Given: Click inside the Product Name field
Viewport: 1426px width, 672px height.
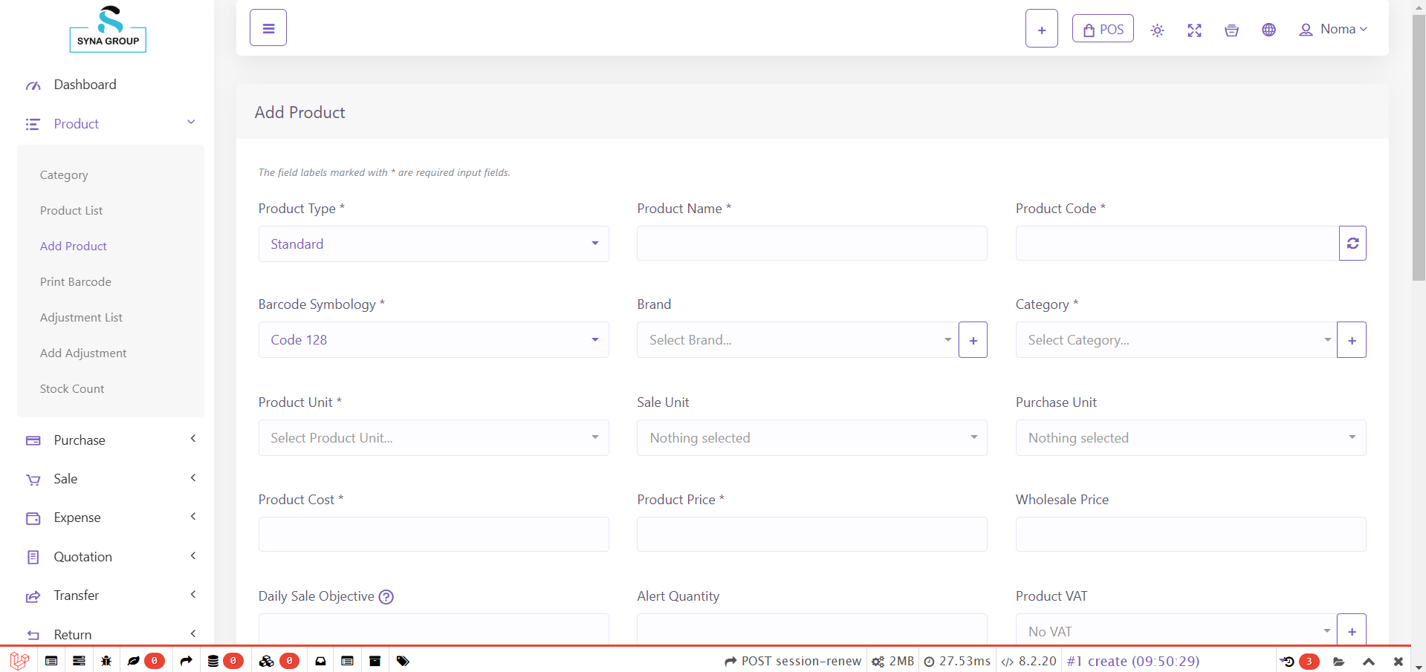Looking at the screenshot, I should coord(811,243).
